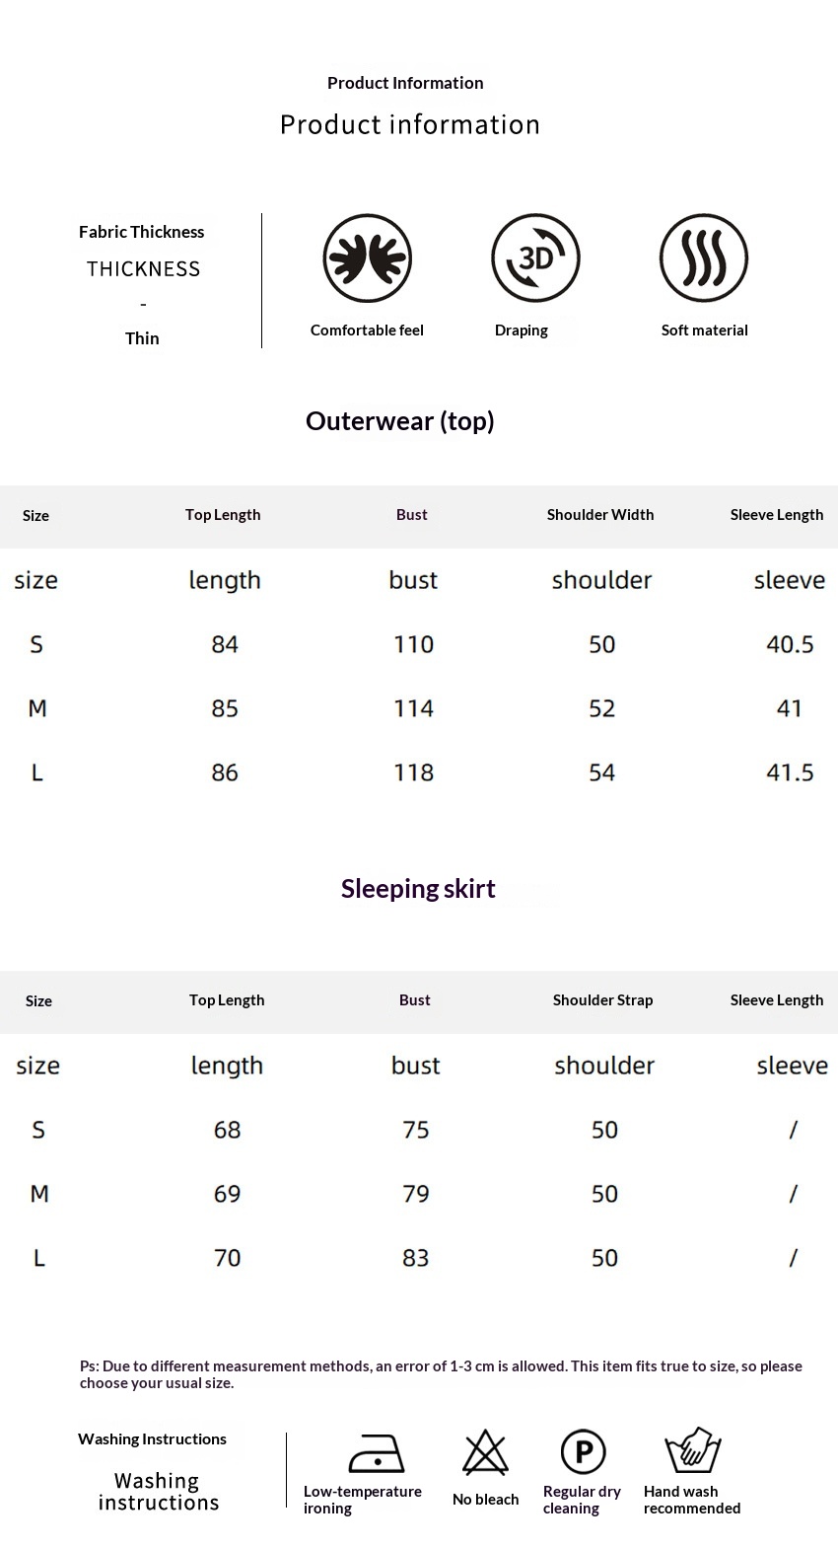Click the Fabric Thickness label
Viewport: 838px width, 1547px height.
click(142, 232)
